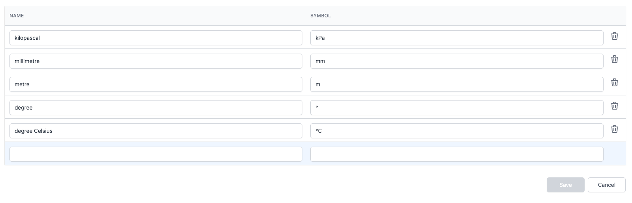This screenshot has width=632, height=203.
Task: Click the empty new name field
Action: pyautogui.click(x=156, y=154)
